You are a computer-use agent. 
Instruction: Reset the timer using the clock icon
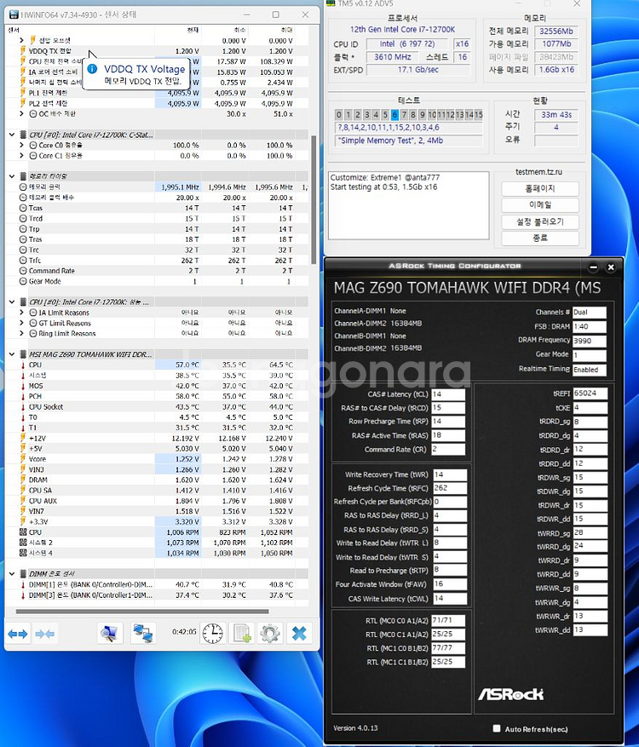pos(212,634)
